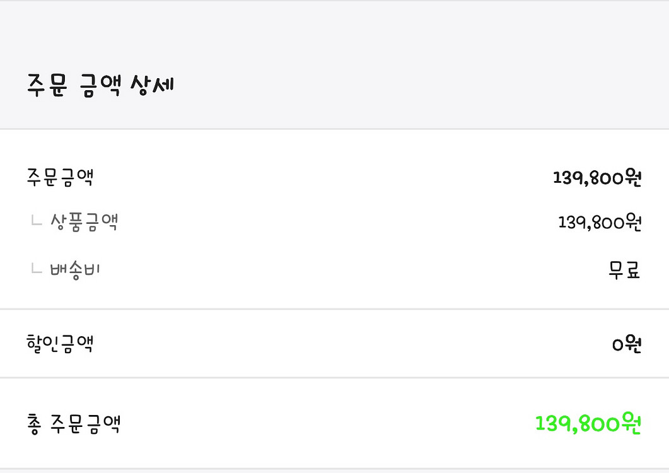Select the 139,800원 value in 상품금액 row
The image size is (669, 473).
[x=600, y=222]
